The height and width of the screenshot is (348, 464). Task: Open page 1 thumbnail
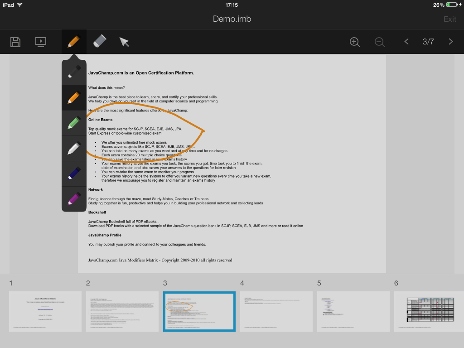[45, 311]
